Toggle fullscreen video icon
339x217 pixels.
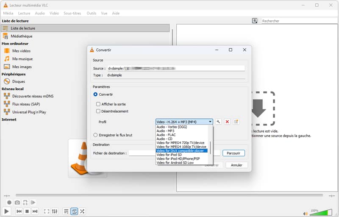pos(47,211)
